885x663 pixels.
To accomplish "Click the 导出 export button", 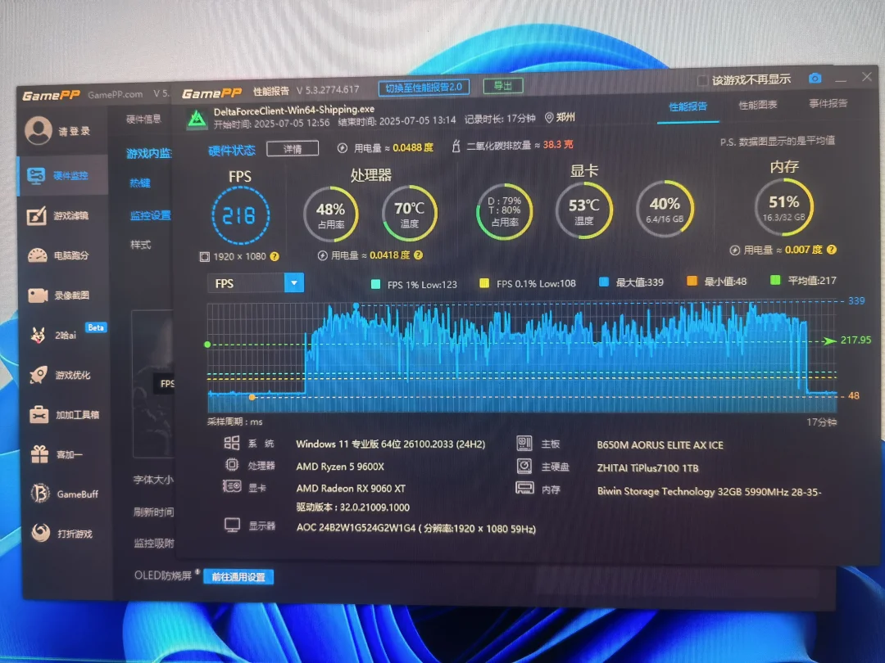I will click(x=503, y=86).
